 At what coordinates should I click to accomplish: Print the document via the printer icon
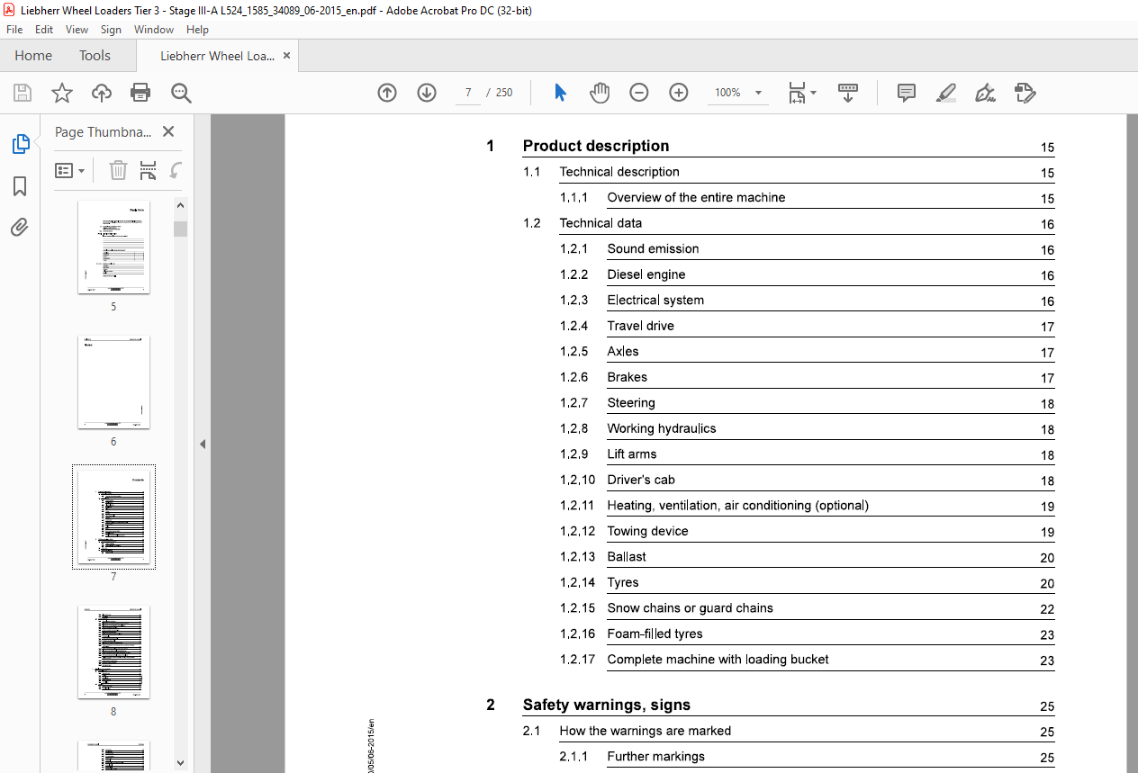tap(140, 93)
